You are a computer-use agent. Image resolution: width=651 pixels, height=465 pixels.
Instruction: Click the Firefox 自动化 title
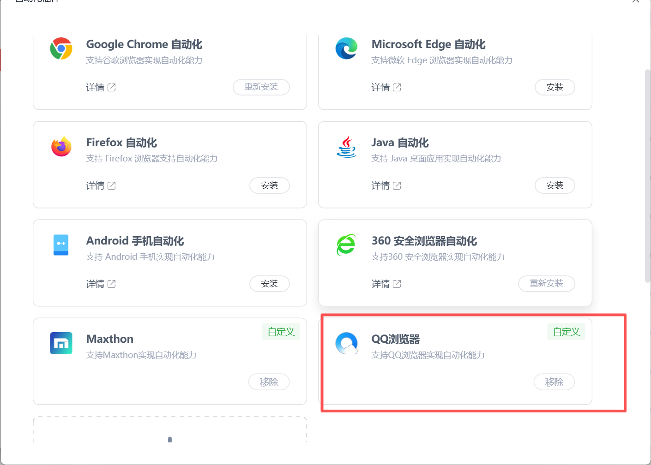121,143
